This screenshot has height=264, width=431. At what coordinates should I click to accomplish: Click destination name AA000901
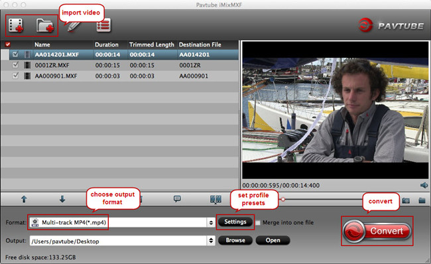coord(194,76)
